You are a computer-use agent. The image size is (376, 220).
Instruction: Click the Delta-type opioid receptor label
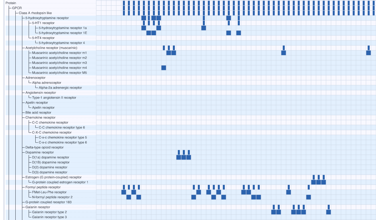[44, 147]
